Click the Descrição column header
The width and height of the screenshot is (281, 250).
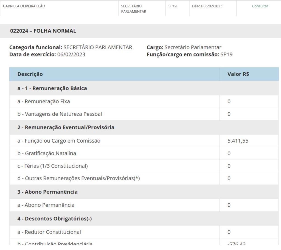pos(30,74)
